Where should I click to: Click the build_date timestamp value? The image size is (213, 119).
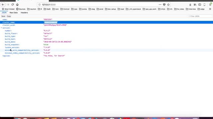point(58,42)
